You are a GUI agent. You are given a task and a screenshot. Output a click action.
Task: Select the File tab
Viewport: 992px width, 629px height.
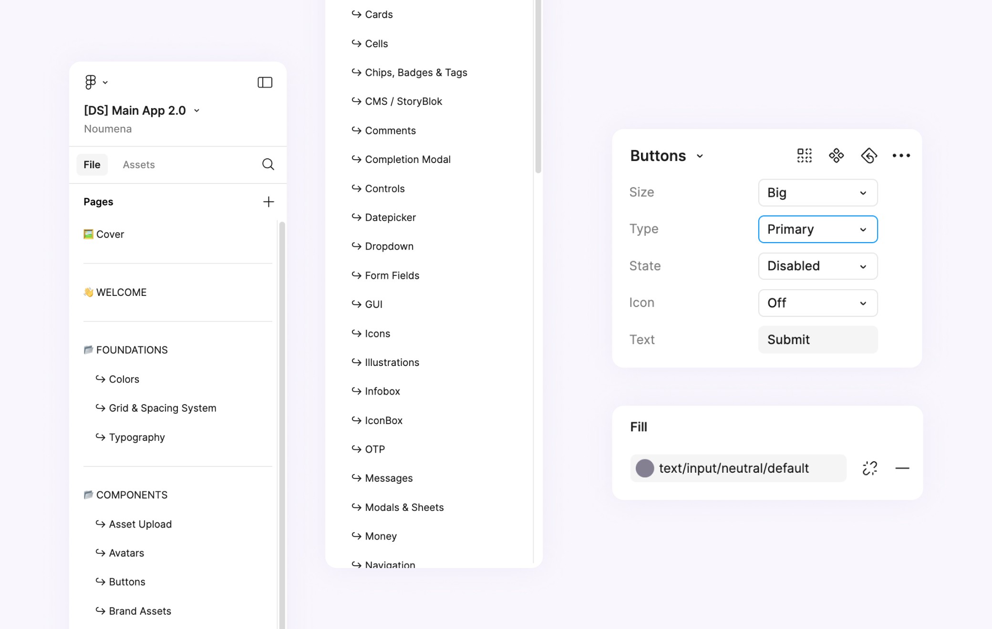click(x=92, y=164)
